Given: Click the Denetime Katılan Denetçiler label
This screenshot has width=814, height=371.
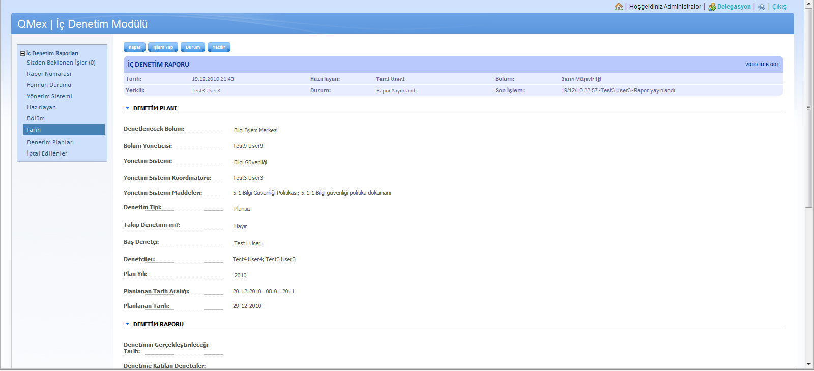Looking at the screenshot, I should (164, 366).
